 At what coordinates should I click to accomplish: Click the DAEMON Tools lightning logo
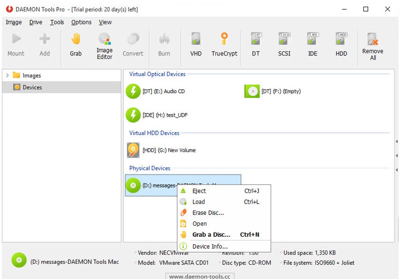[x=9, y=9]
